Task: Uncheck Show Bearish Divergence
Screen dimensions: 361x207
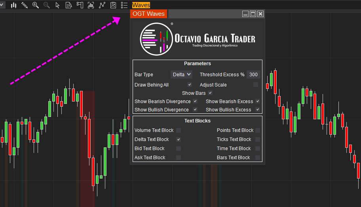Action: [195, 102]
